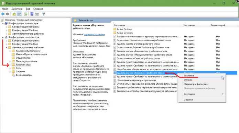Screen dimensions: 239x133
Task: Open the Help book toolbar icon
Action: pyautogui.click(x=32, y=14)
